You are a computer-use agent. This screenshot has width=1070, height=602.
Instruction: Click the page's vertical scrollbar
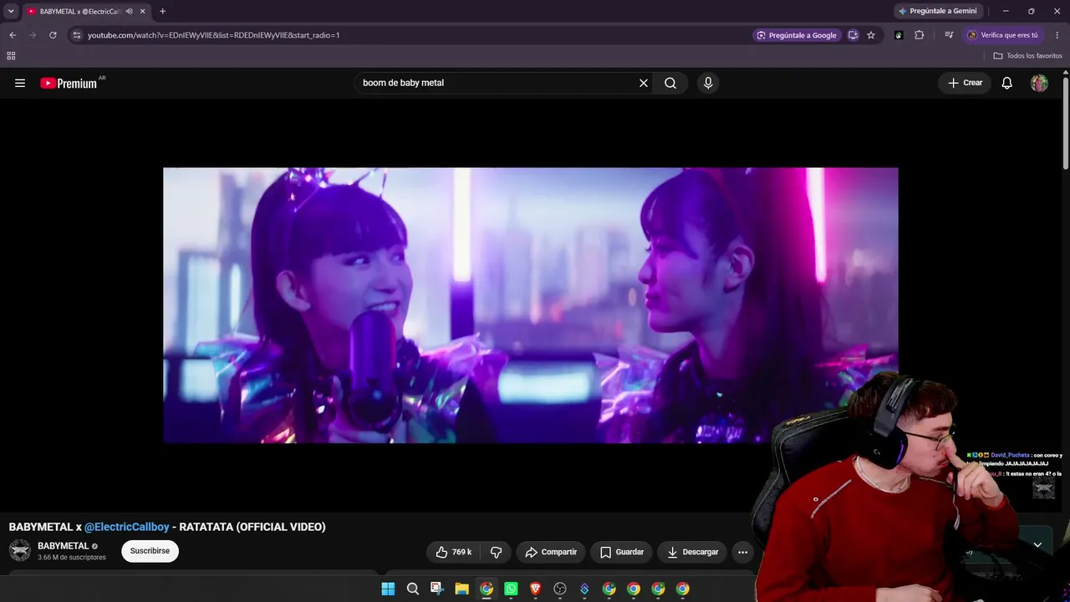click(1066, 125)
